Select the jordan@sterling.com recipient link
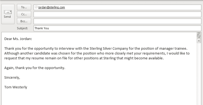Viewport: 203px width, 105px height. point(52,7)
